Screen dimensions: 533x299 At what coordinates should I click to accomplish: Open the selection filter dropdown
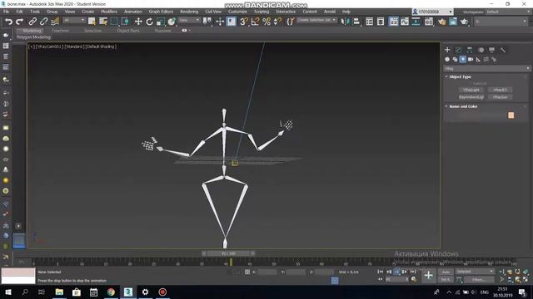[74, 21]
